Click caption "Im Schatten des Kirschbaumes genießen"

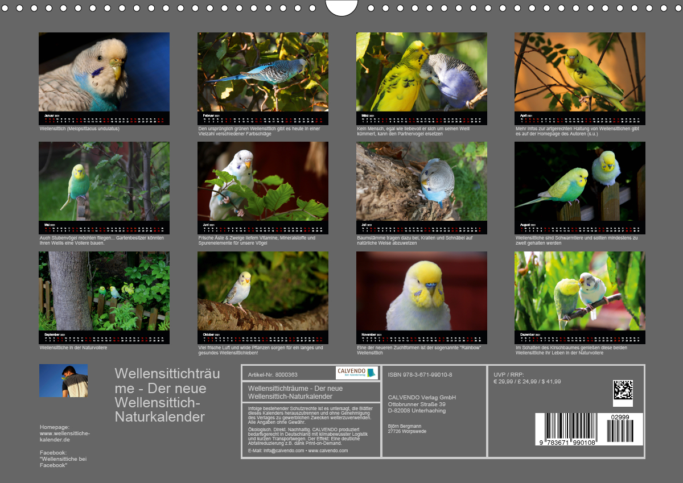coord(573,350)
